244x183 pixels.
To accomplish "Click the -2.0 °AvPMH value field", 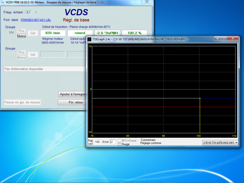I will tap(107, 33).
